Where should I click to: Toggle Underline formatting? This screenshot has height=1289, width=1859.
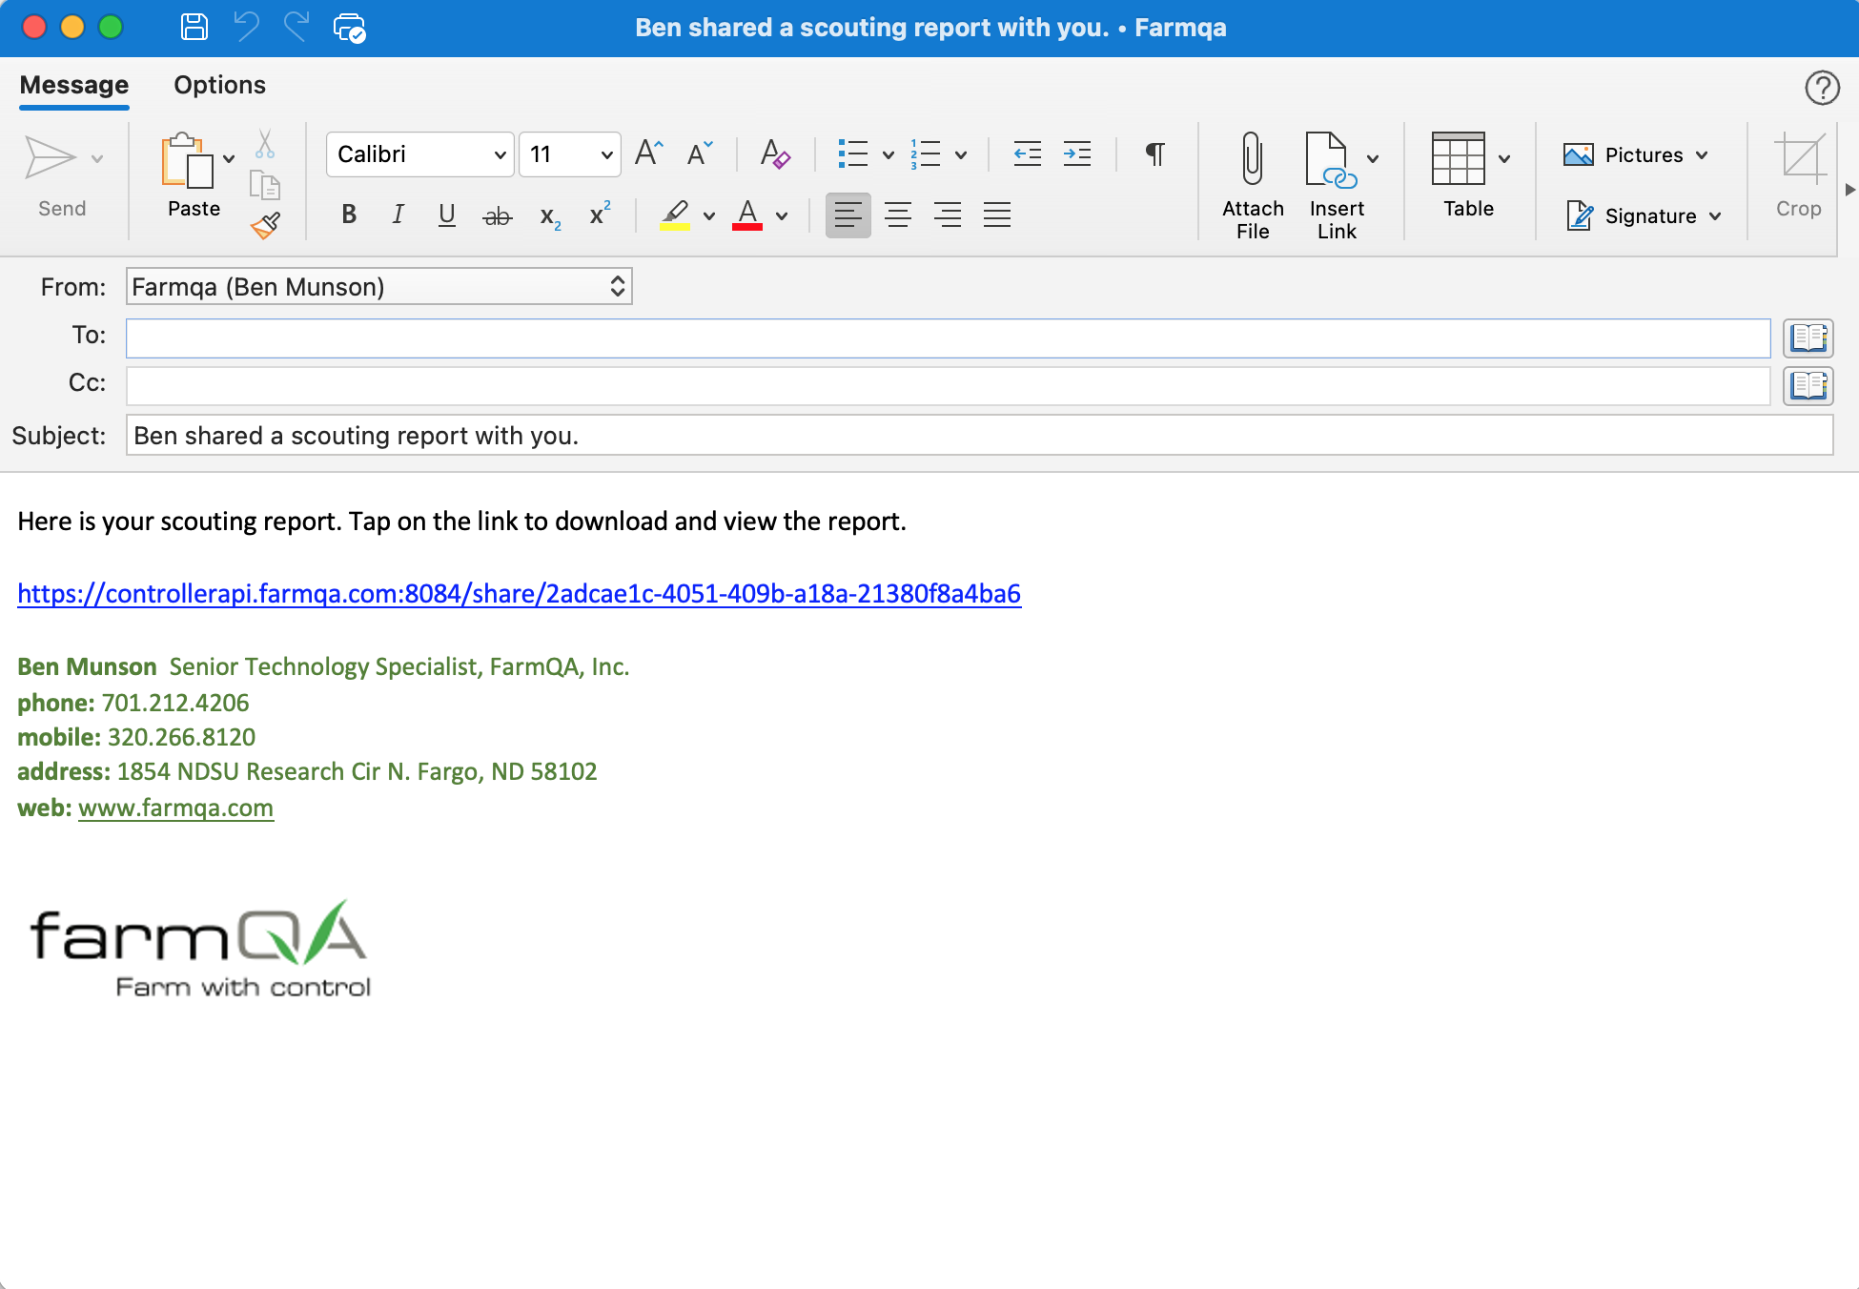(446, 215)
